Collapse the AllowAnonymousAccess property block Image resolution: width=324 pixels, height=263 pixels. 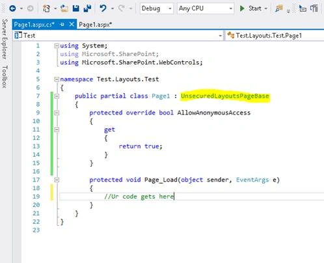pos(57,113)
